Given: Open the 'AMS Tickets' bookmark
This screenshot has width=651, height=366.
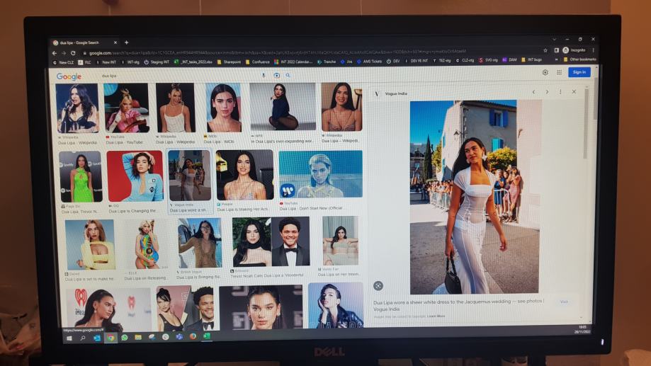Looking at the screenshot, I should (x=369, y=62).
